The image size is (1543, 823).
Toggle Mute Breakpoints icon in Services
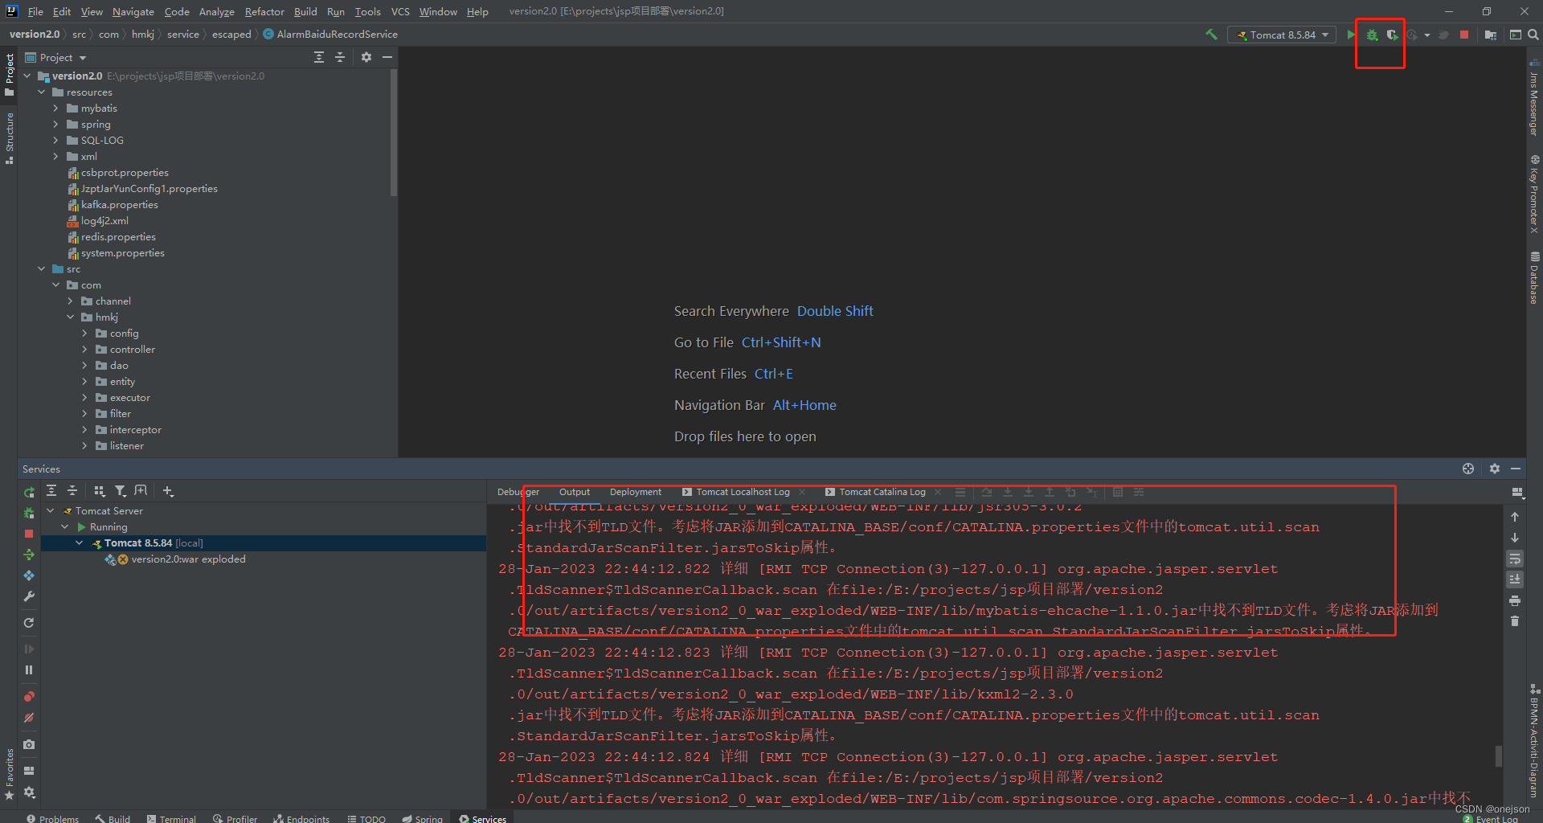(29, 717)
